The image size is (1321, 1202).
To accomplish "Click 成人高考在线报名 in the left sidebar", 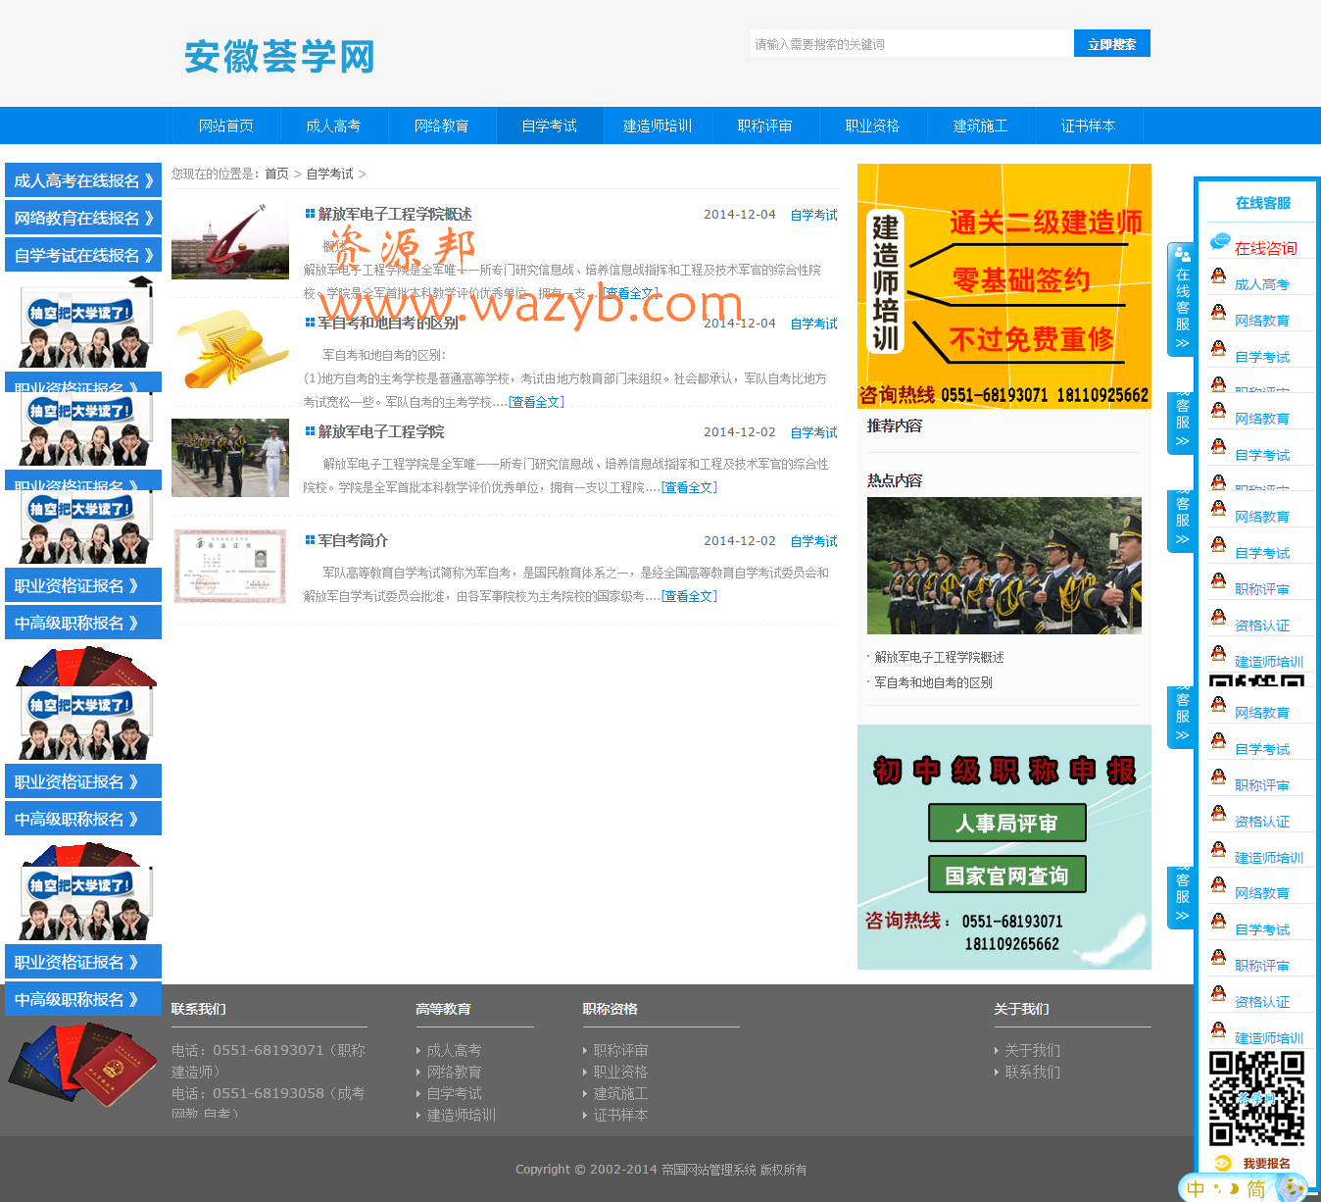I will [83, 180].
